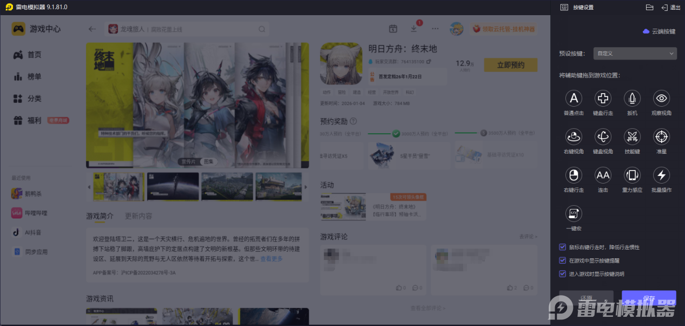Select the second dark space thumbnail
685x326 pixels.
[173, 187]
